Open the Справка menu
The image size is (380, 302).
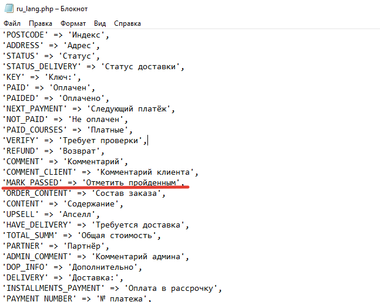pyautogui.click(x=127, y=23)
